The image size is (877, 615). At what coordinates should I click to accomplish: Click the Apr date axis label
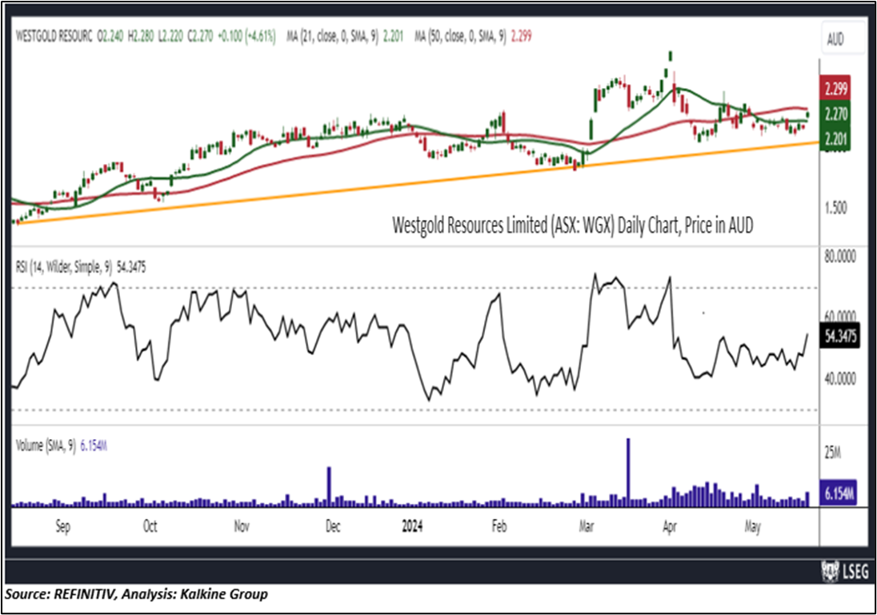670,527
